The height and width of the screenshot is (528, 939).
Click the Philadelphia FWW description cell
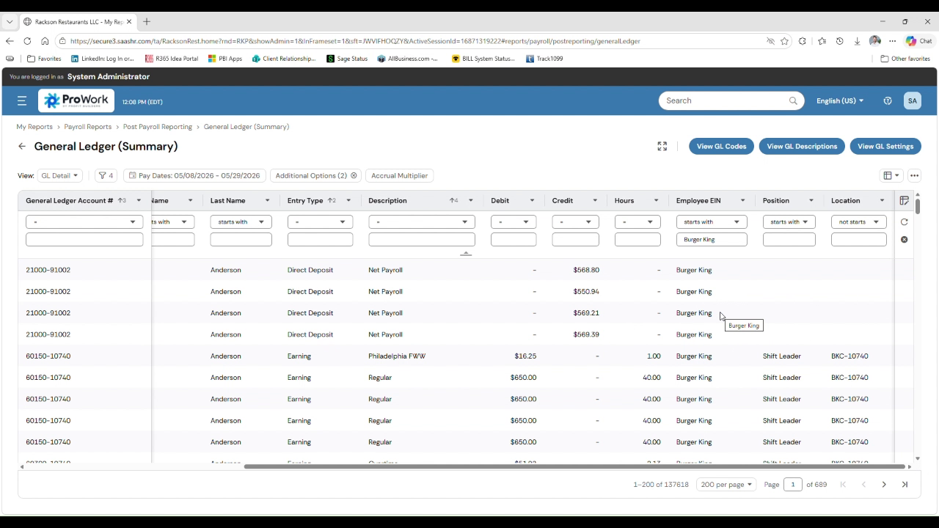[x=397, y=356]
